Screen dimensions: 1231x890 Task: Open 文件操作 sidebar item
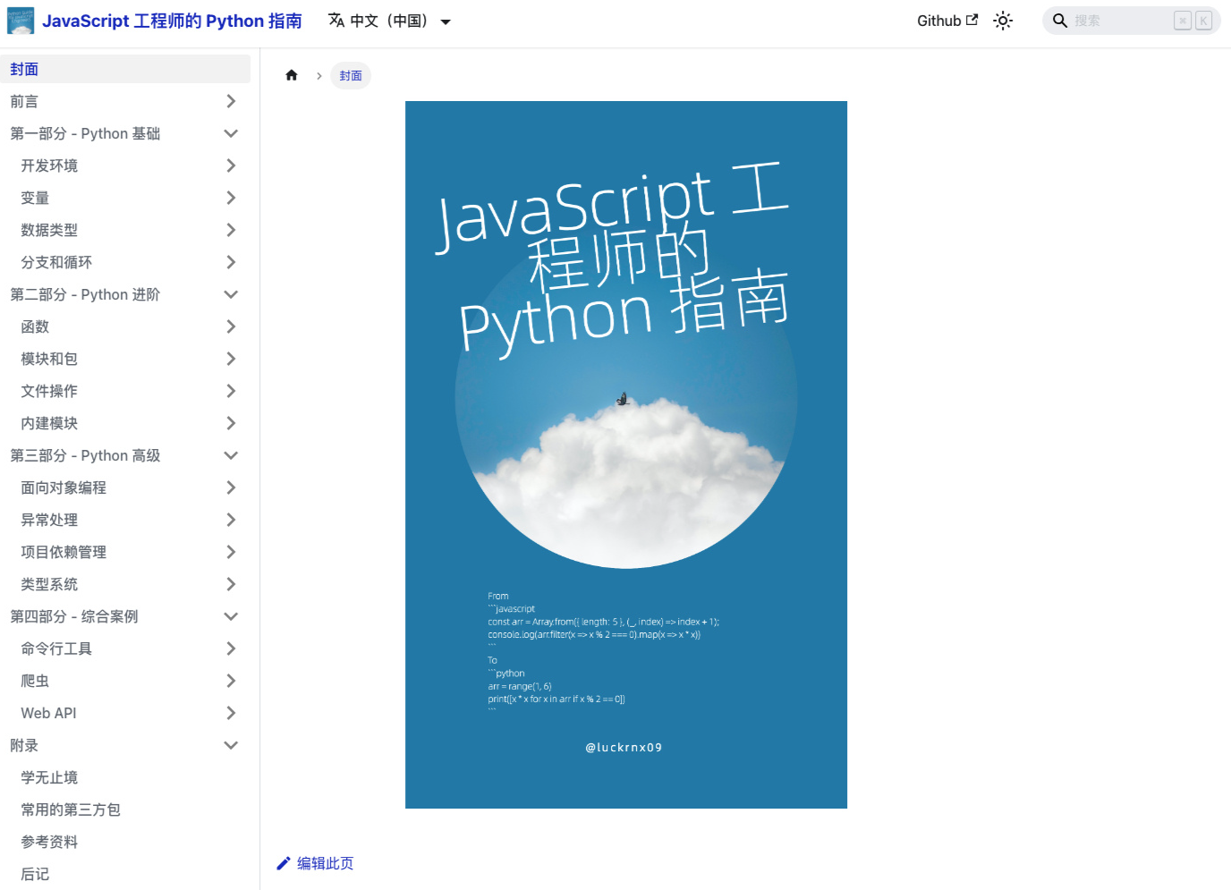coord(49,391)
